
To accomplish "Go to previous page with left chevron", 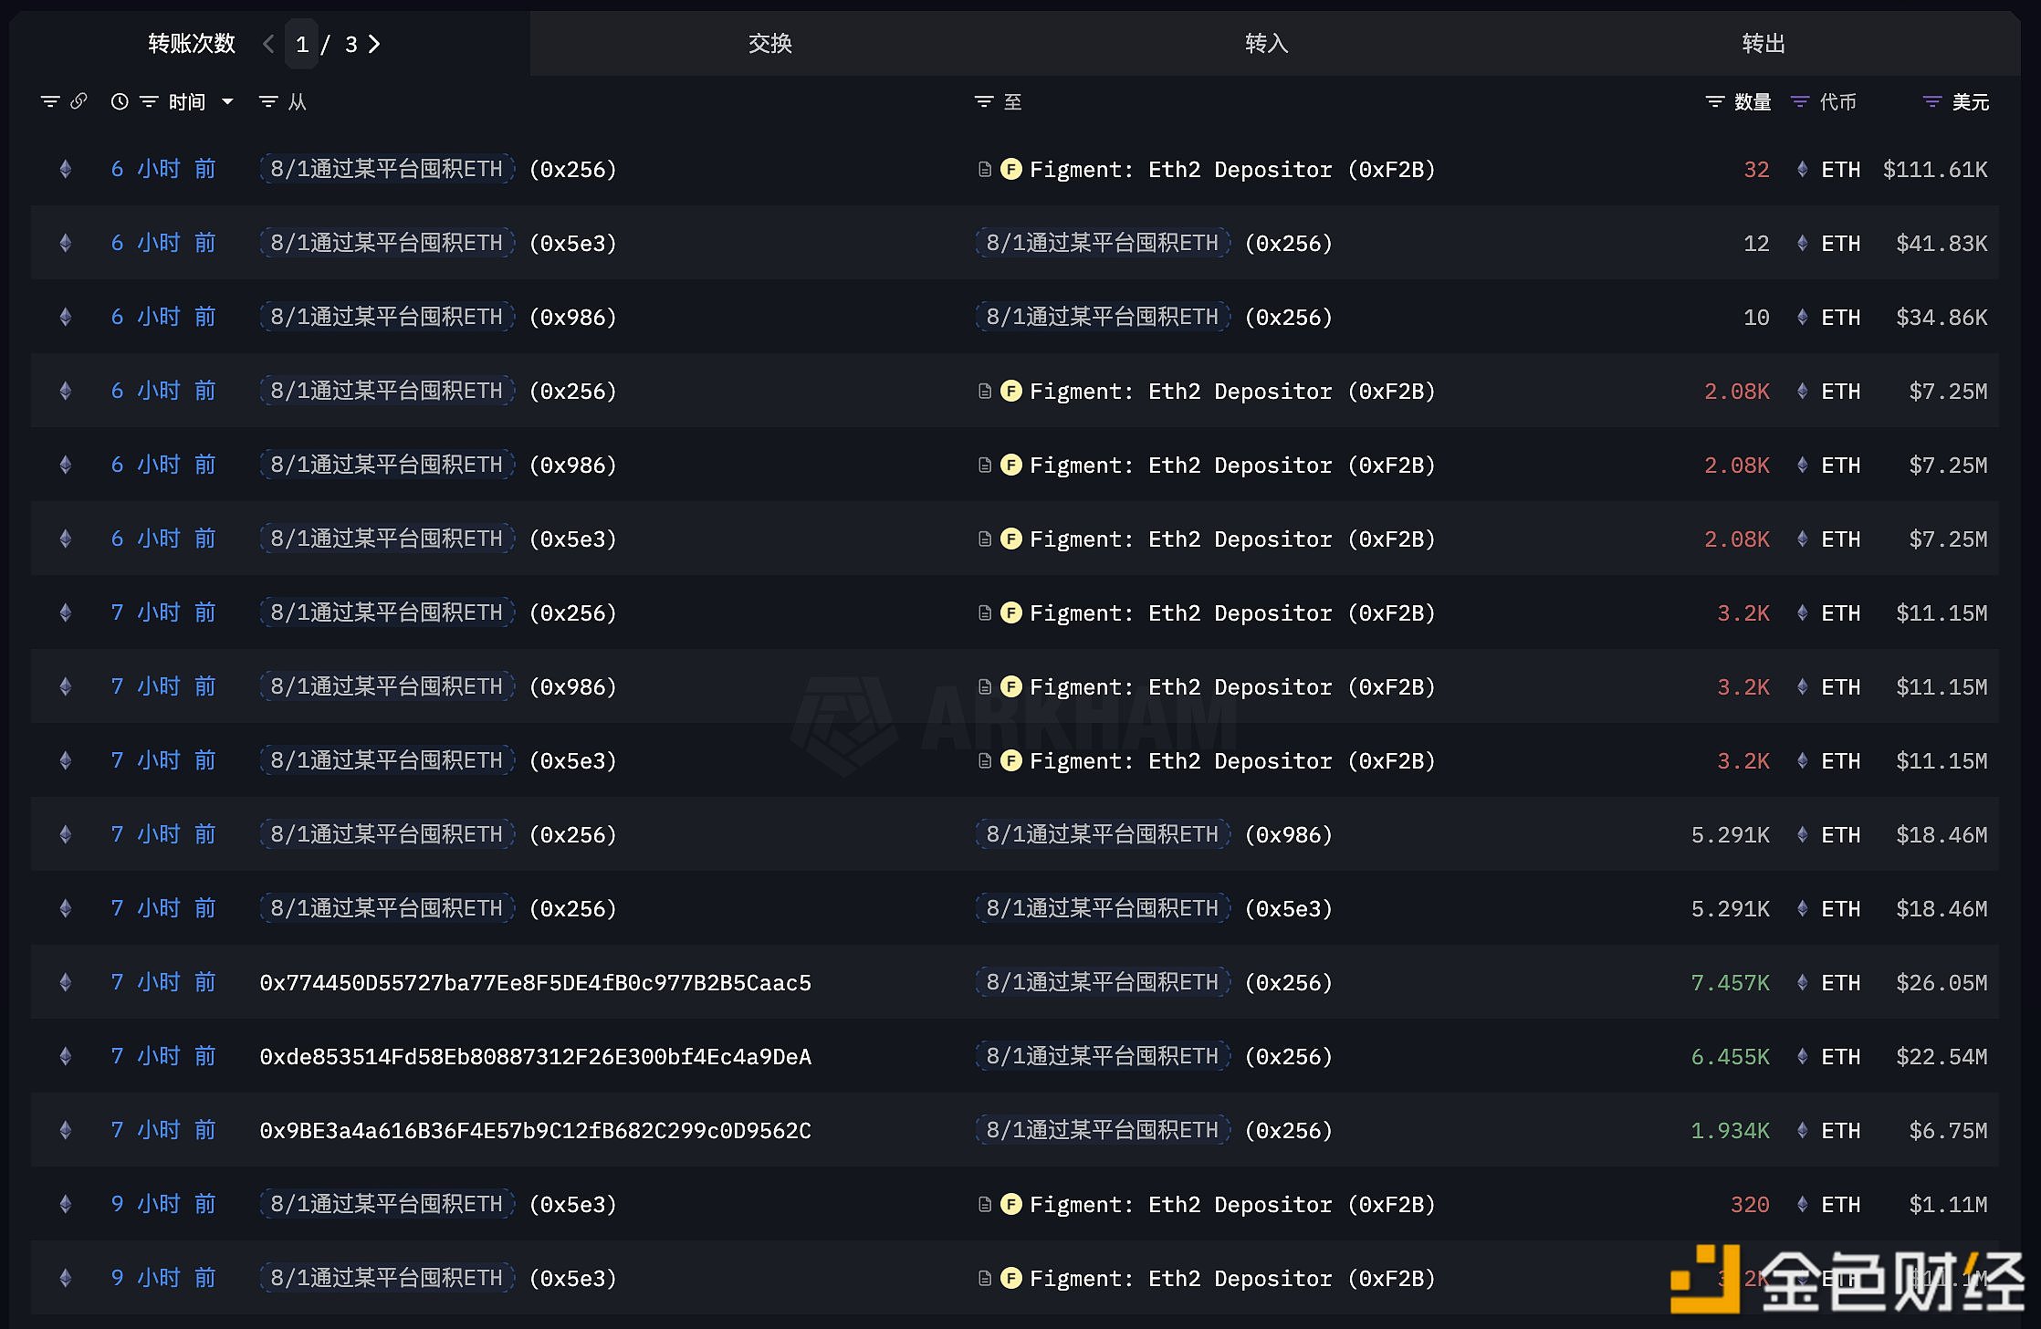I will [x=268, y=44].
